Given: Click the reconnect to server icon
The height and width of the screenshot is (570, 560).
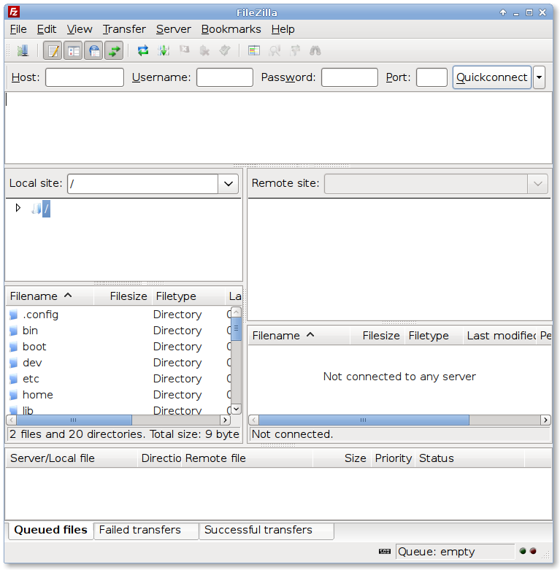Looking at the screenshot, I should point(225,50).
